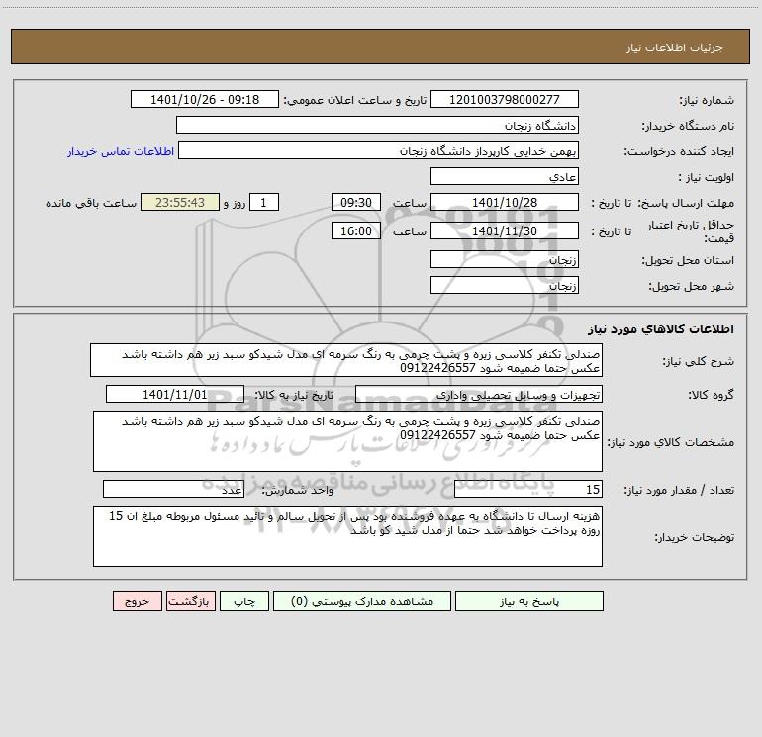Click the خروج exit button
This screenshot has height=737, width=762.
137,600
